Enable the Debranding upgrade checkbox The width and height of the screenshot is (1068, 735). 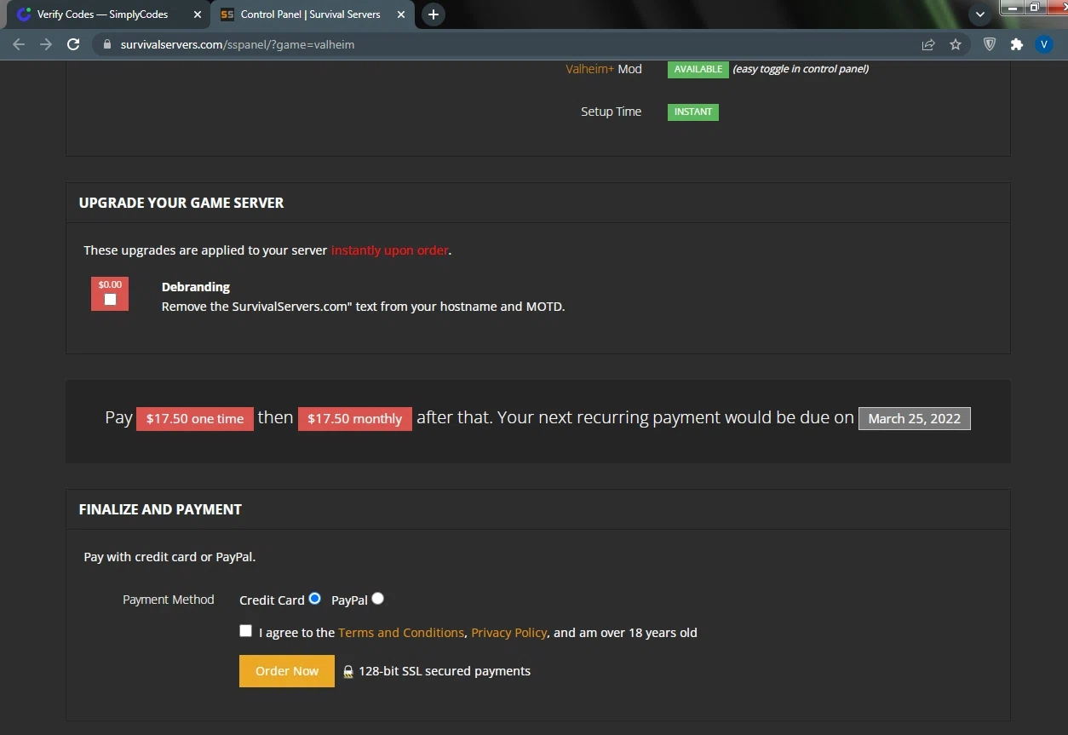click(110, 299)
